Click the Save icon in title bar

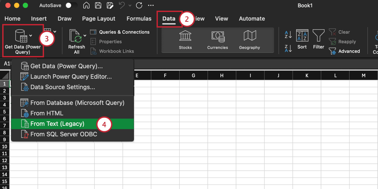click(98, 6)
